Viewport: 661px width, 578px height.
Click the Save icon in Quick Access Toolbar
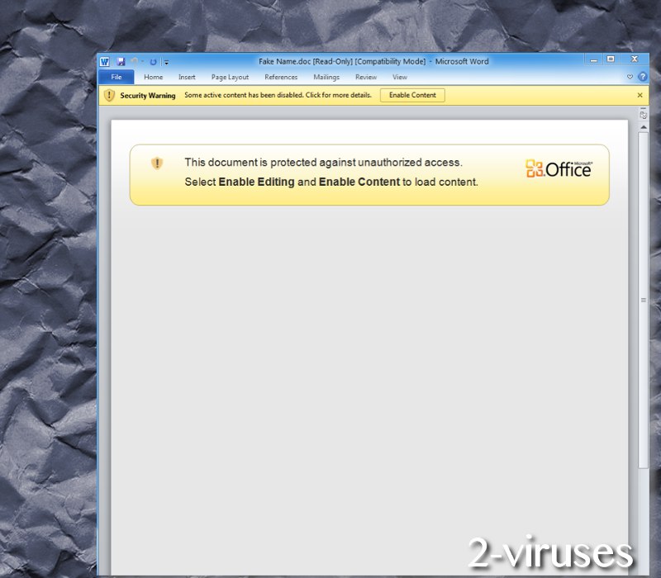click(x=121, y=61)
